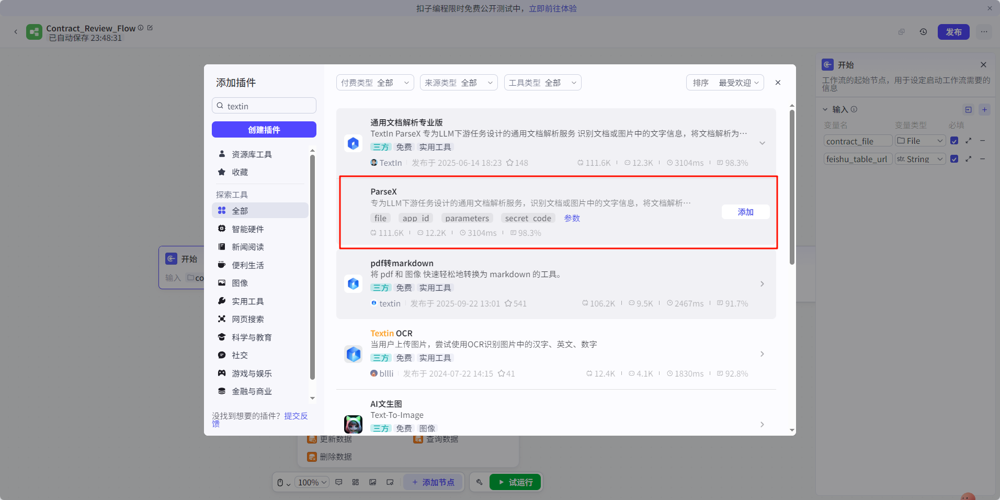This screenshot has height=500, width=1000.
Task: Disable required checkbox for feishu_table_url
Action: pos(954,159)
